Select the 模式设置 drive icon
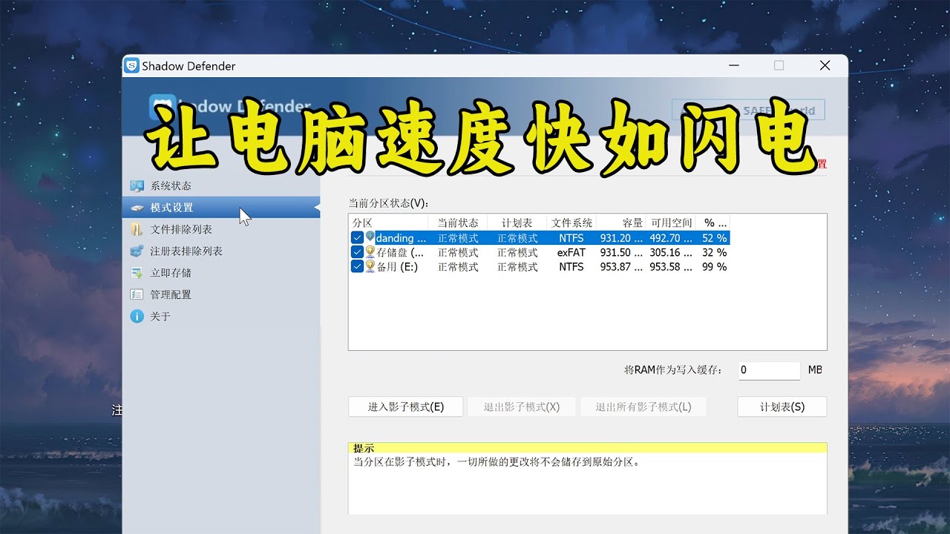The width and height of the screenshot is (950, 534). tap(137, 208)
